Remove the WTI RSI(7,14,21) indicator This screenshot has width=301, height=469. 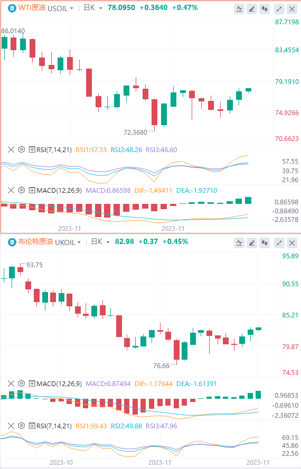click(x=11, y=149)
